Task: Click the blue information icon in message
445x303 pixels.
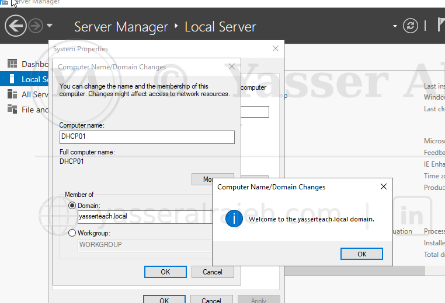Action: (x=234, y=219)
